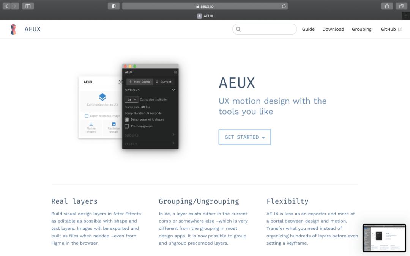Image resolution: width=410 pixels, height=256 pixels.
Task: Click the New Comp button
Action: 140,82
